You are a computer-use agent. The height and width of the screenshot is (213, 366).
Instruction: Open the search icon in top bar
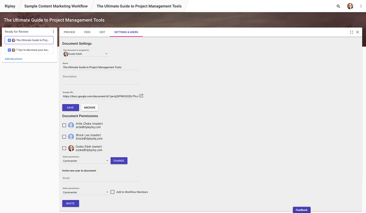338,6
